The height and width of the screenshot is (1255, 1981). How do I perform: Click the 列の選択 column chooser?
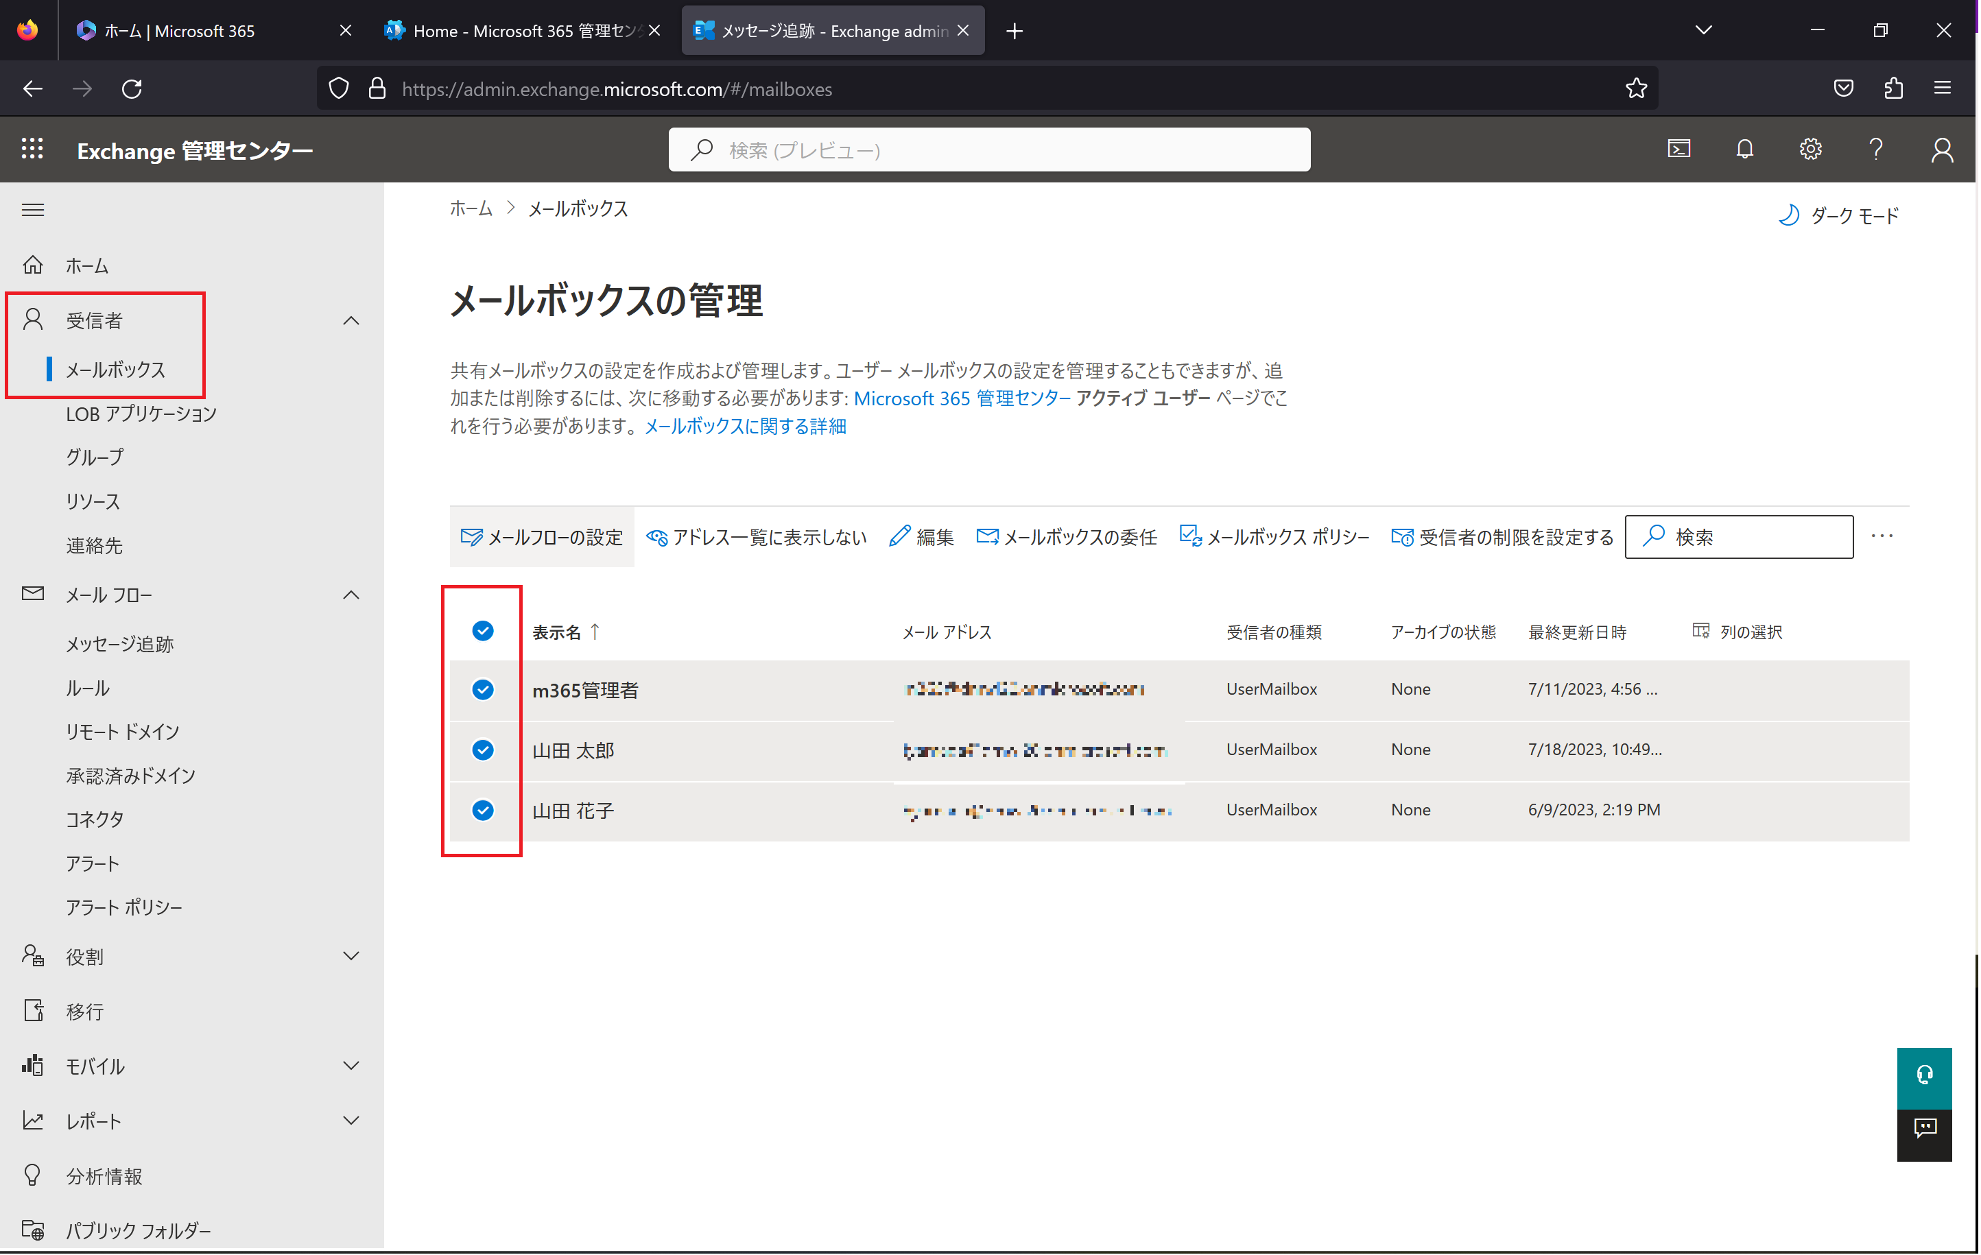pyautogui.click(x=1737, y=632)
